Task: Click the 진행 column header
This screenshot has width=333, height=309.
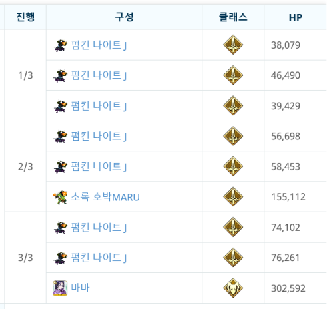Action: click(x=25, y=17)
